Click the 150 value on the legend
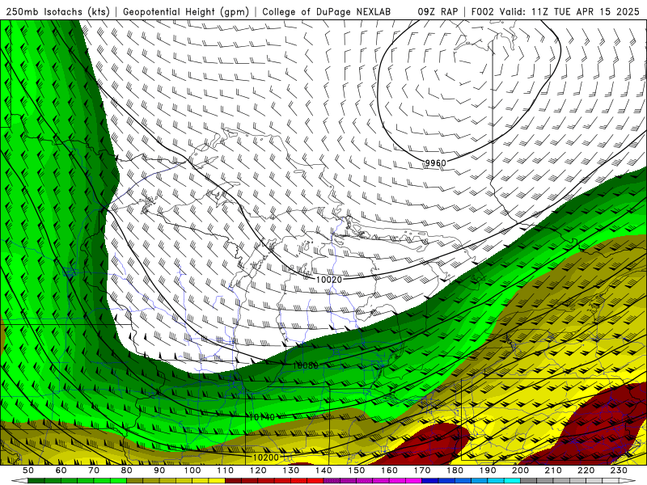This screenshot has height=485, width=647. pyautogui.click(x=357, y=470)
